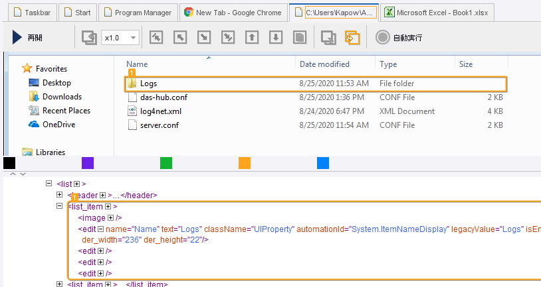Expand the header node in the tree
The width and height of the screenshot is (541, 287).
60,195
